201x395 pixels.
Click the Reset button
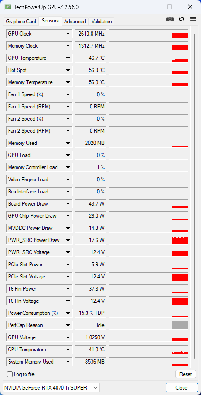186,374
